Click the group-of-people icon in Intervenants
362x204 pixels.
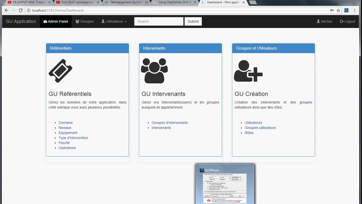[x=154, y=71]
